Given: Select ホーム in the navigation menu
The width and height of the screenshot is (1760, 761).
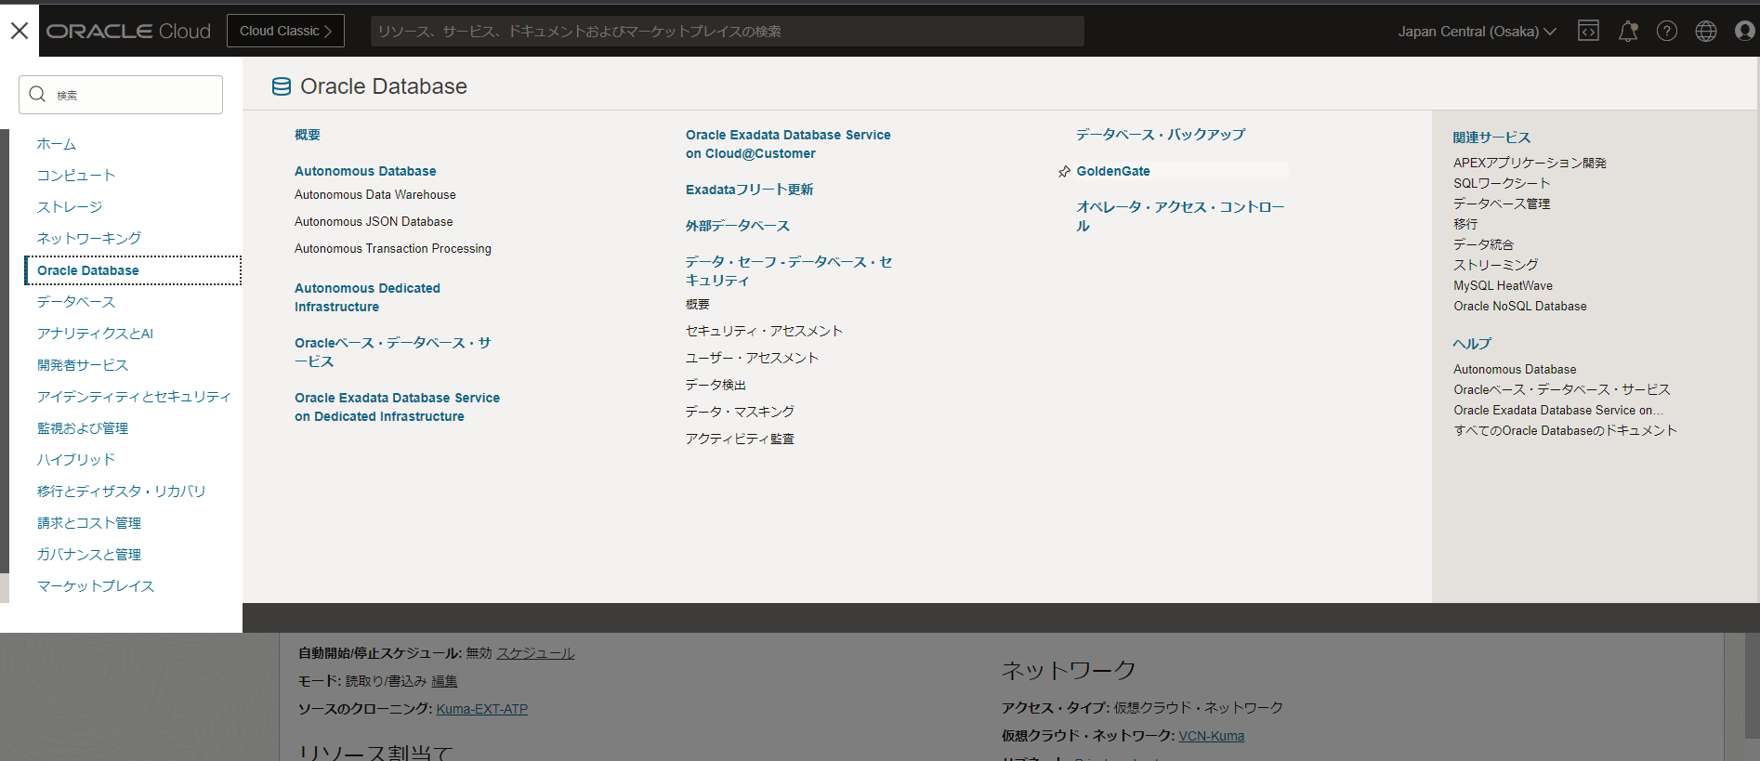Looking at the screenshot, I should click(57, 144).
